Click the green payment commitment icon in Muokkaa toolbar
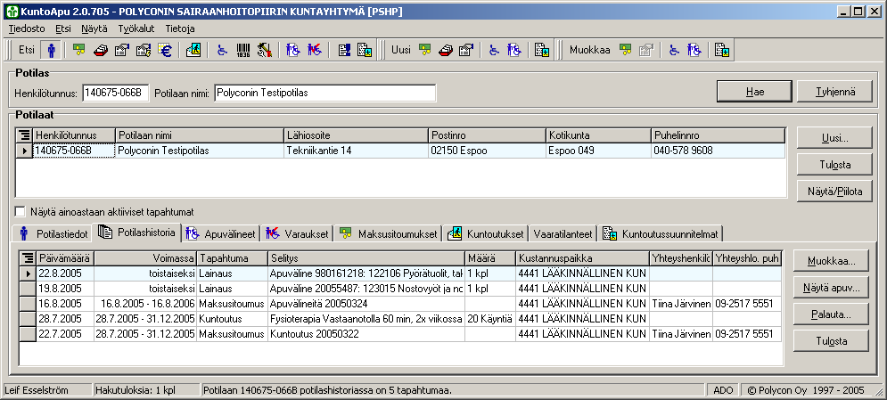The image size is (887, 400). 625,50
